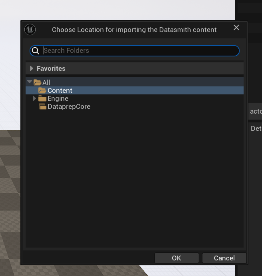Click the Content folder icon
Screen dimensions: 262x276
pyautogui.click(x=42, y=90)
